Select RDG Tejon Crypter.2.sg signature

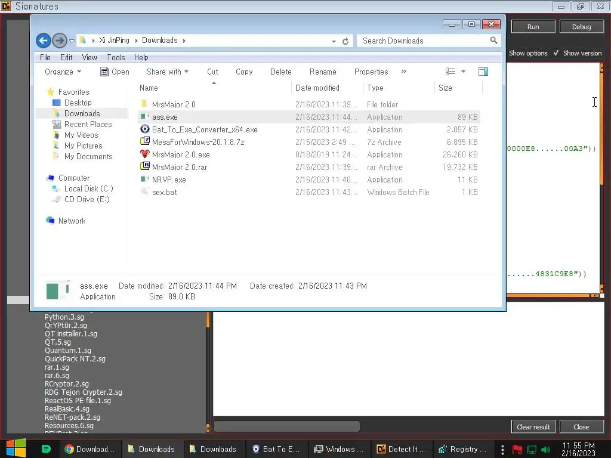(83, 392)
